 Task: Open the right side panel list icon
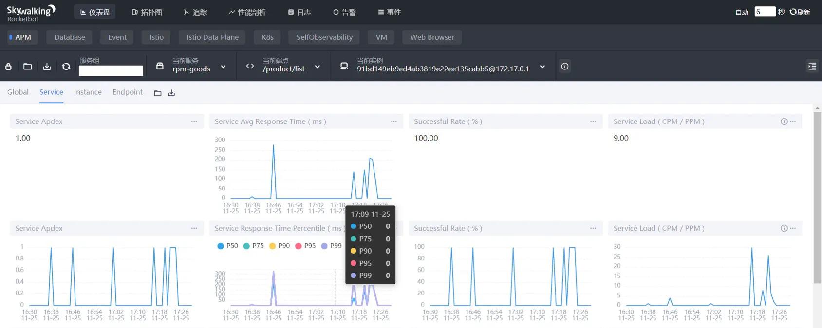[x=812, y=67]
